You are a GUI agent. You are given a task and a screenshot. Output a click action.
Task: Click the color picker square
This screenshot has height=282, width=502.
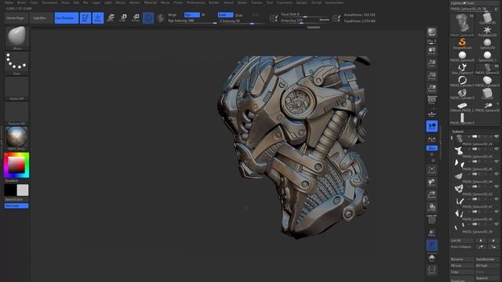(x=16, y=165)
